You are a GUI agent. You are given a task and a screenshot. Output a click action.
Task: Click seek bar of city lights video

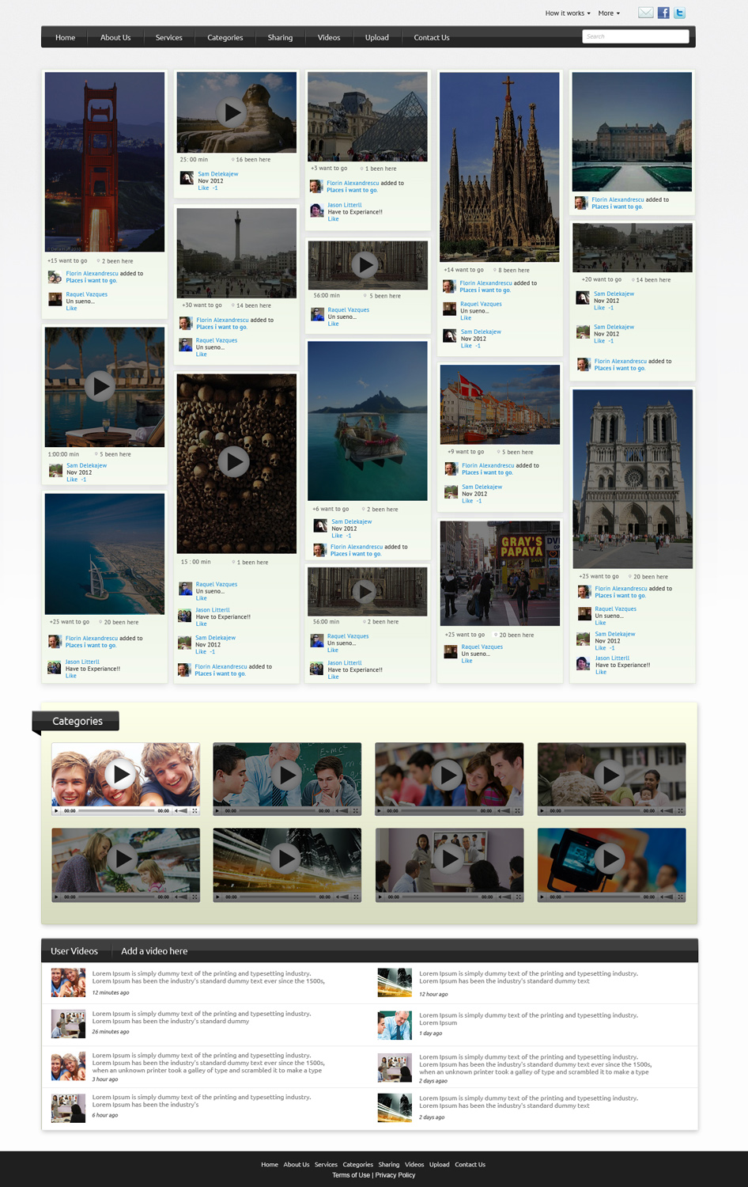[x=278, y=897]
